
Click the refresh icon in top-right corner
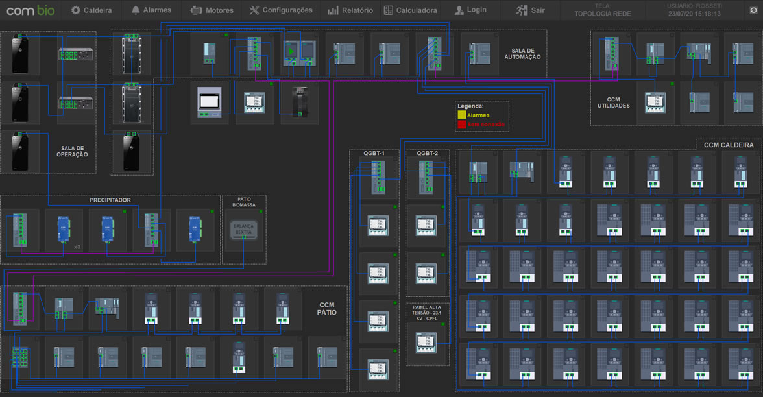[x=753, y=10]
